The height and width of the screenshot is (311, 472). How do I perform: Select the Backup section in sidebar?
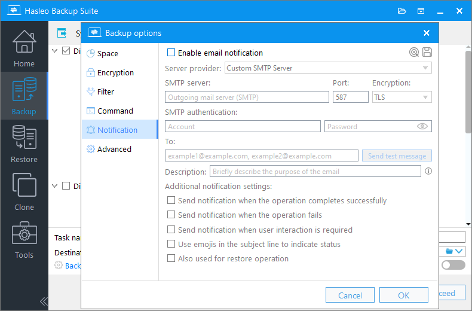(x=24, y=96)
